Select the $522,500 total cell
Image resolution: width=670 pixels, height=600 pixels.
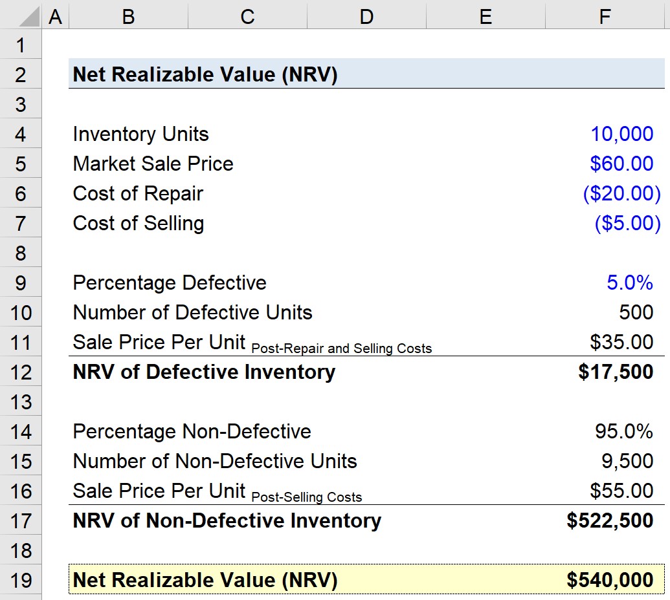610,520
